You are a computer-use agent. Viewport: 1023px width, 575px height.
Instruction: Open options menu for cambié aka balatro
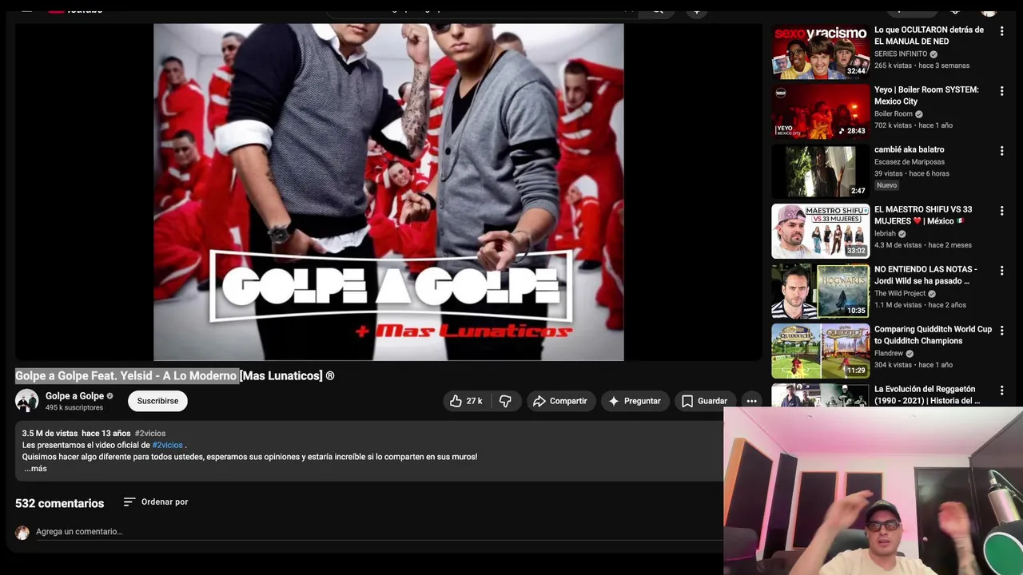click(x=1001, y=151)
